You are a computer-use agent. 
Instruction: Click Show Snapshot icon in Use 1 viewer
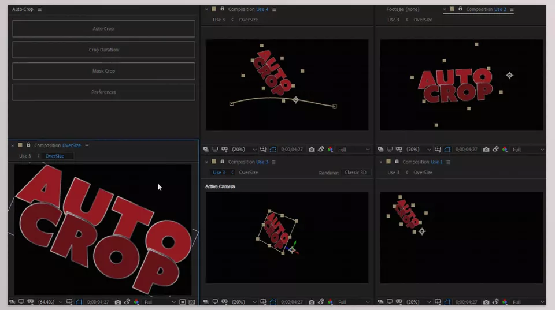495,301
